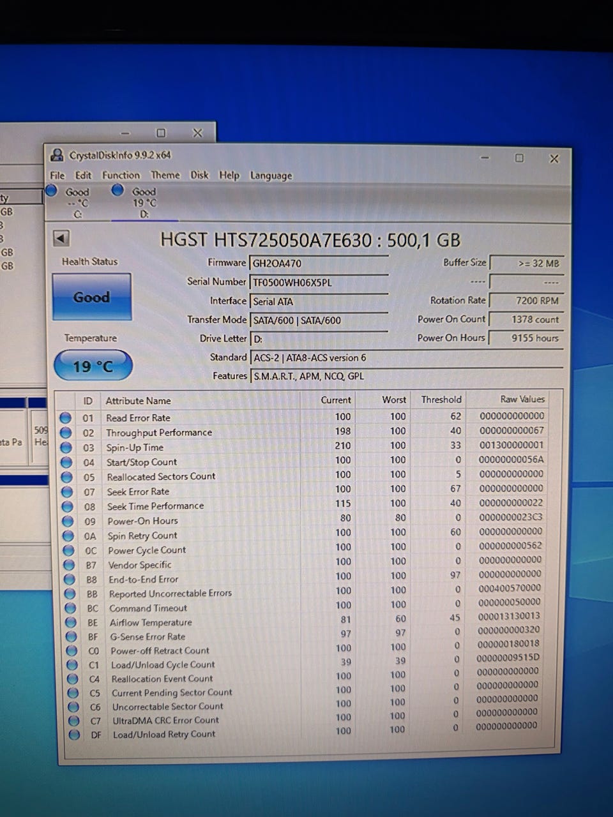Viewport: 613px width, 817px height.
Task: Click the Interface field Serial ATA
Action: point(319,301)
